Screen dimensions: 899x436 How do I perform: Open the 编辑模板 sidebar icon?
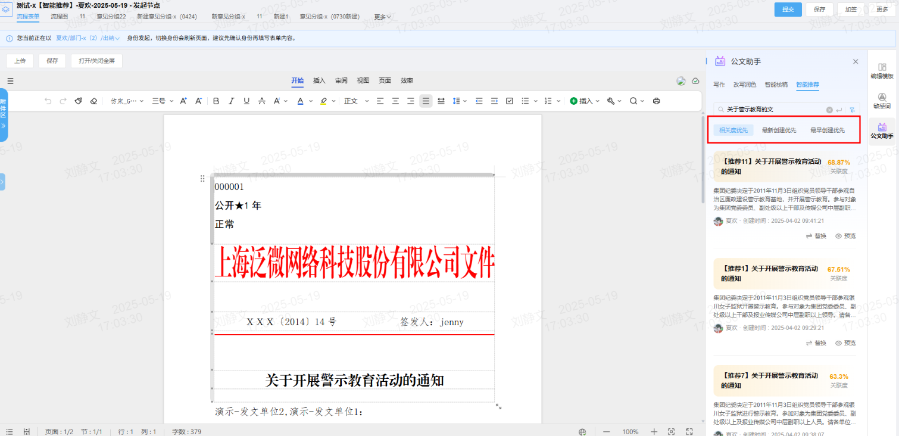tap(882, 70)
